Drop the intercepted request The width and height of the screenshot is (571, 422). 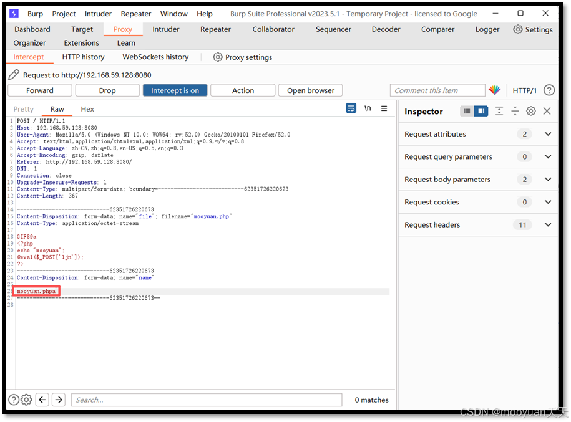tap(107, 90)
